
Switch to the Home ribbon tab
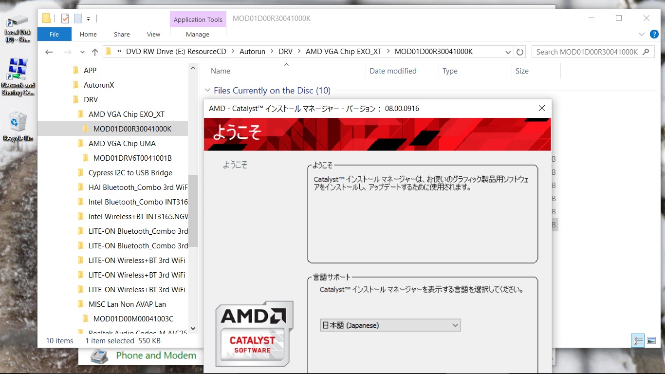point(88,34)
